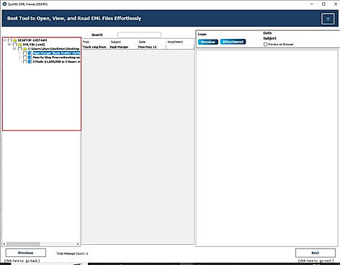Screen dimensions: 340x265
Task: Switch to the Preview tab
Action: pyautogui.click(x=208, y=42)
